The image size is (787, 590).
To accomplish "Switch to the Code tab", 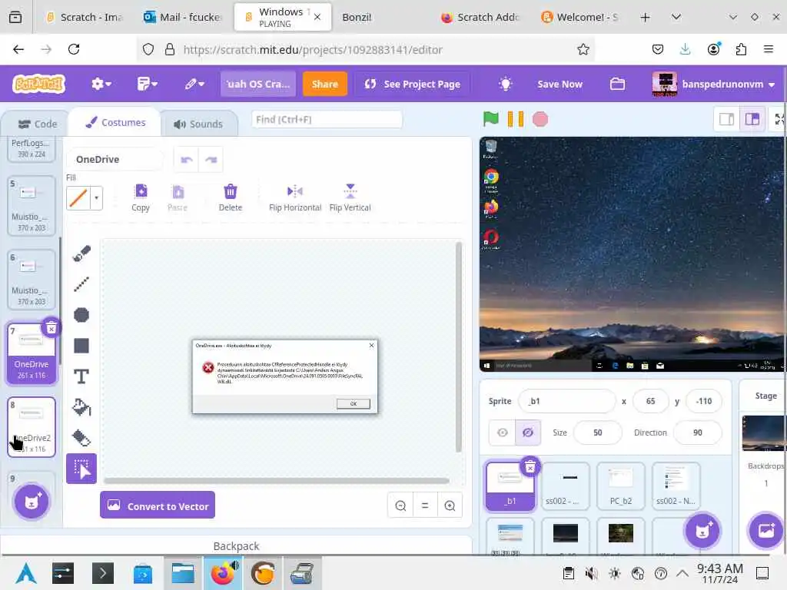I will (37, 124).
